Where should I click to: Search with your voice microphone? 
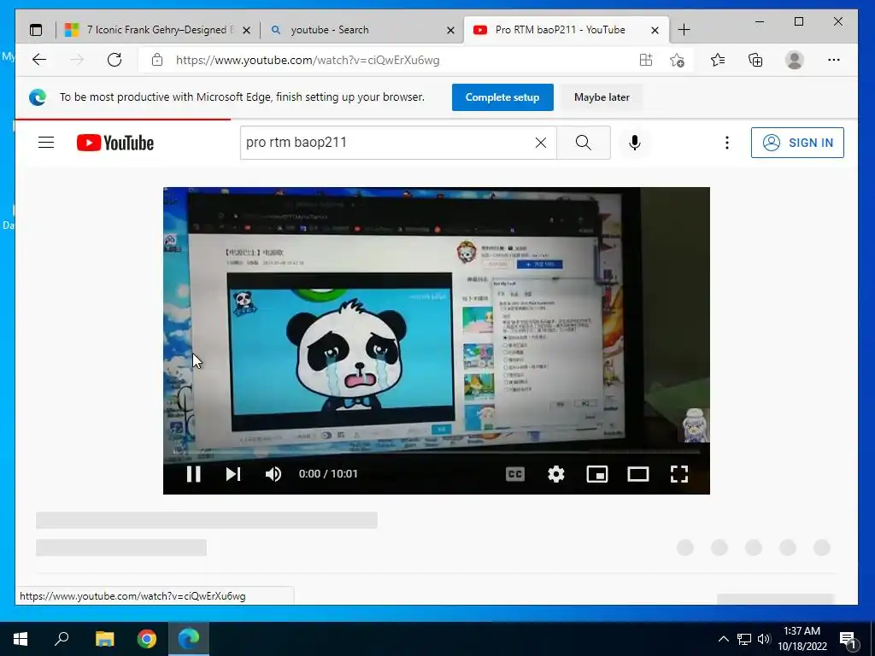(635, 143)
